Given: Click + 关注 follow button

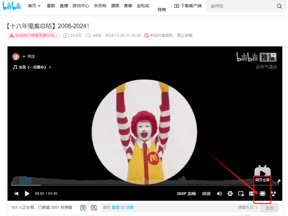Looking at the screenshot, I should tap(28, 57).
